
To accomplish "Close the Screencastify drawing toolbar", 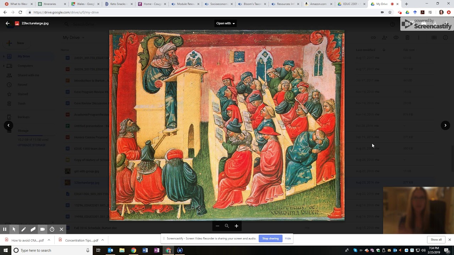I will [x=61, y=229].
